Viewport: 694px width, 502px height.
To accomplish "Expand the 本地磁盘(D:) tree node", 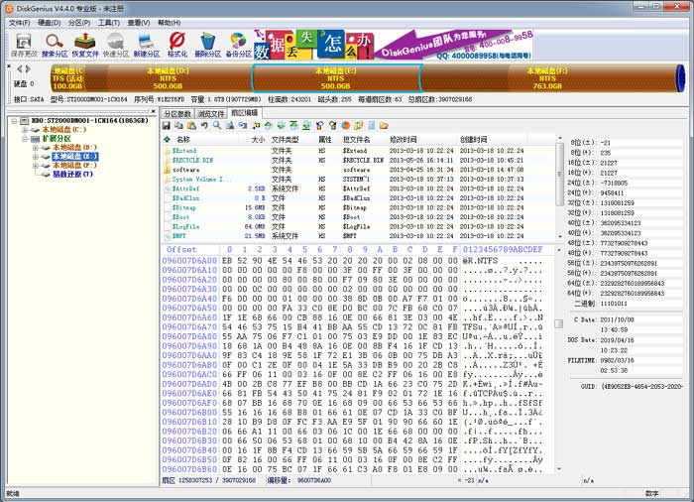I will point(36,148).
